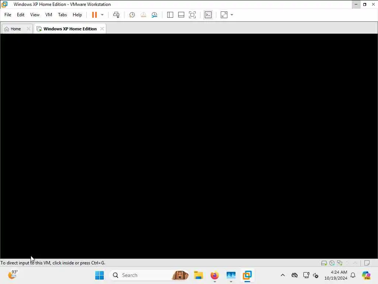The width and height of the screenshot is (378, 284).
Task: Enter full screen mode
Action: click(x=192, y=15)
